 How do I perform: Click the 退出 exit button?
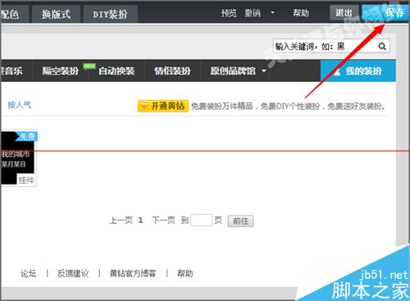pos(344,12)
